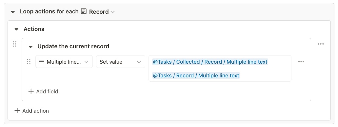Click the Add field text link
The image size is (338, 127).
47,92
